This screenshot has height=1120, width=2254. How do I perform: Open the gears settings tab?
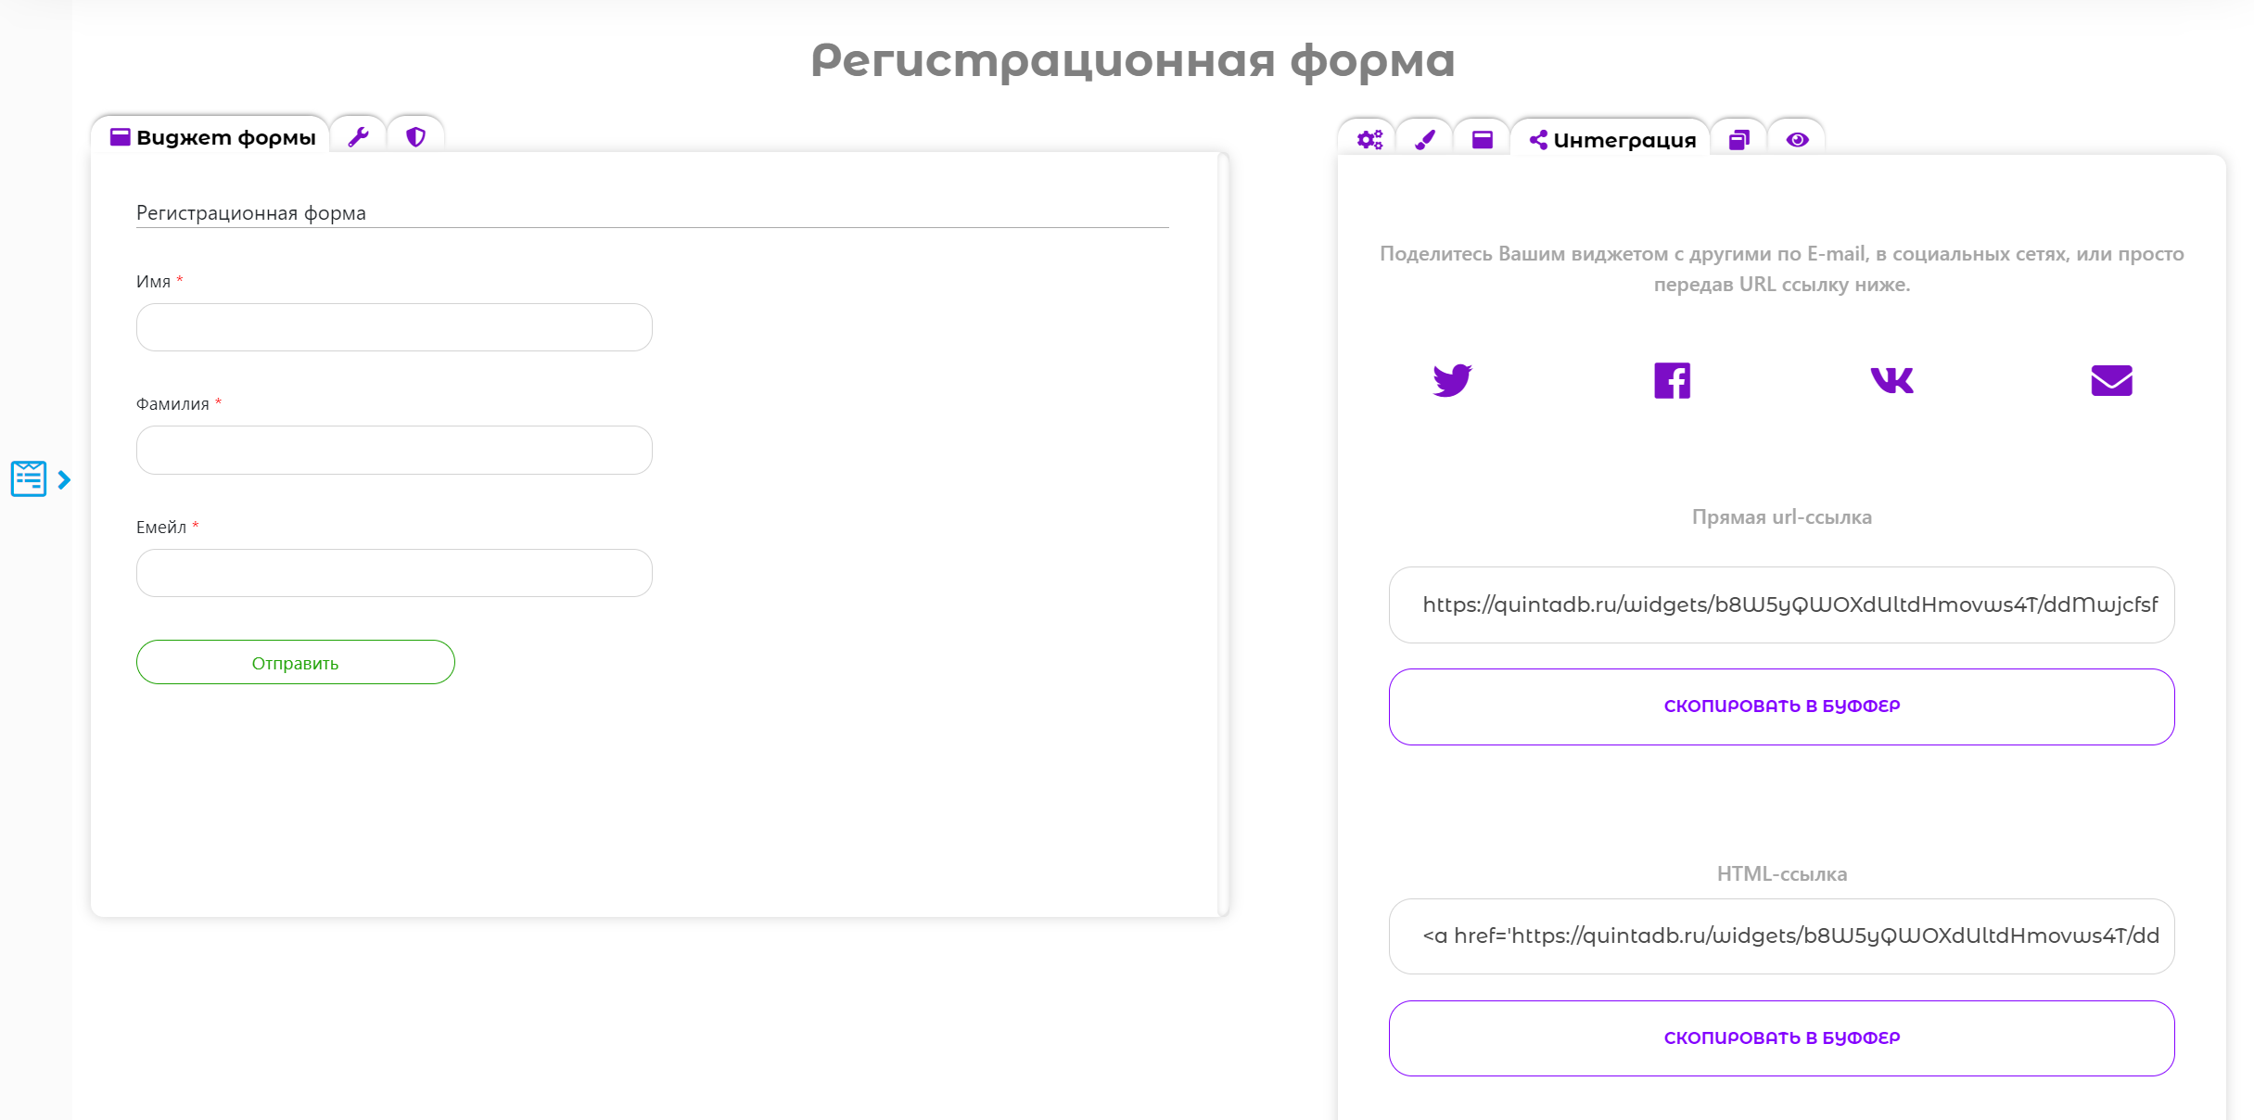(x=1369, y=140)
